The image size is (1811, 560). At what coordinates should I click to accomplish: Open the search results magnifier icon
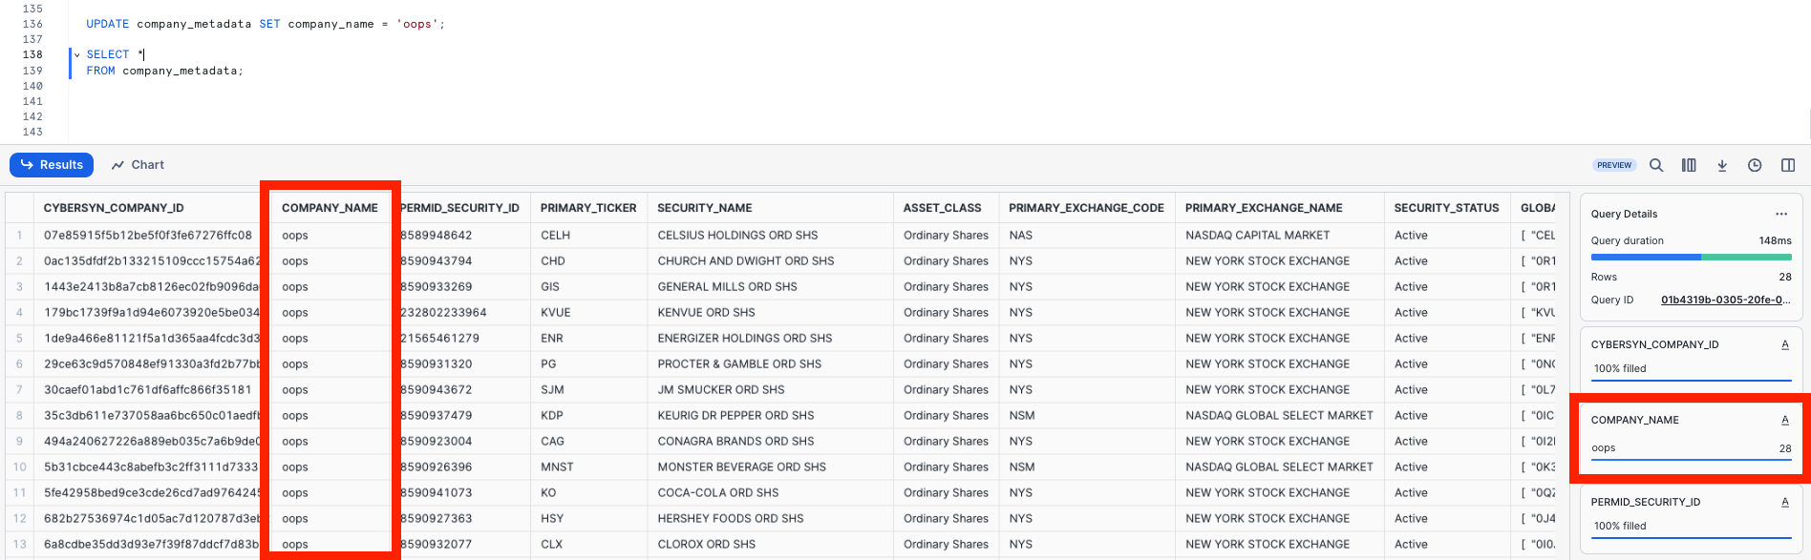tap(1656, 165)
